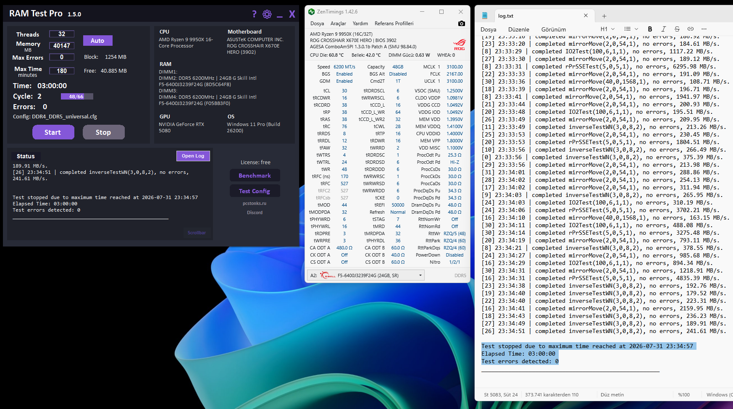Focus the Threads input field showing 32
Image resolution: width=733 pixels, height=409 pixels.
coord(62,34)
